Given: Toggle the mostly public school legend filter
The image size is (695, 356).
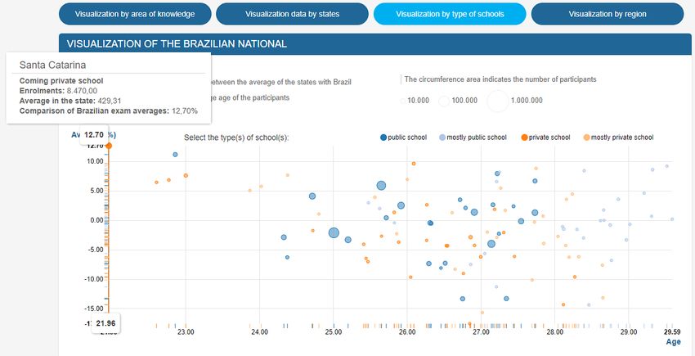Looking at the screenshot, I should coord(473,137).
